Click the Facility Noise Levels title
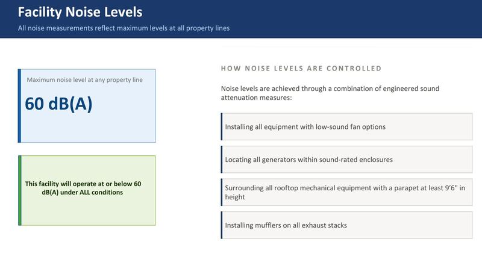The width and height of the screenshot is (482, 271). 80,12
